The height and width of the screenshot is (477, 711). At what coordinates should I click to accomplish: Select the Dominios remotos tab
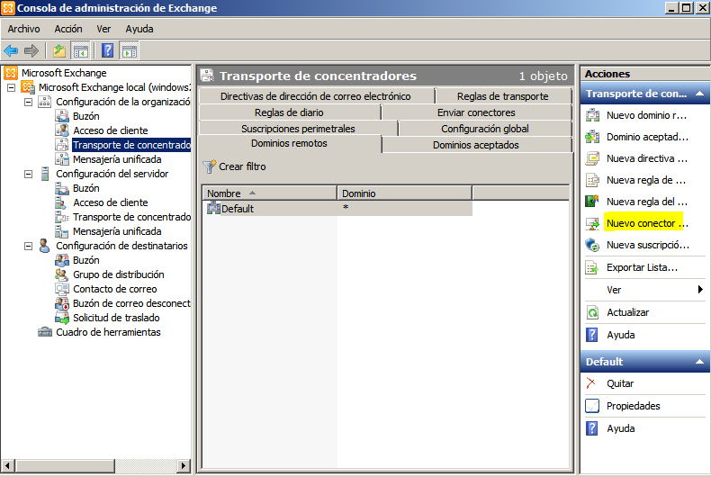pos(289,144)
